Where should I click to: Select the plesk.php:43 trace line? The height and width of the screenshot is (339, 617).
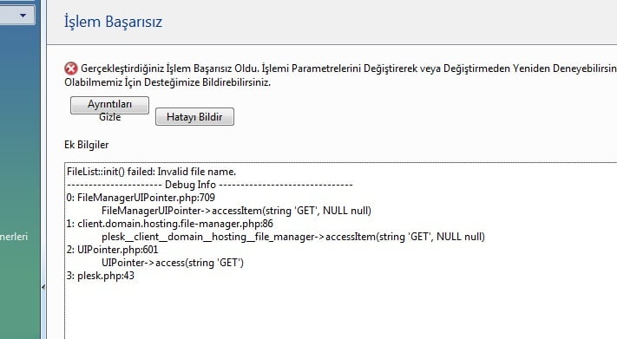pyautogui.click(x=101, y=276)
